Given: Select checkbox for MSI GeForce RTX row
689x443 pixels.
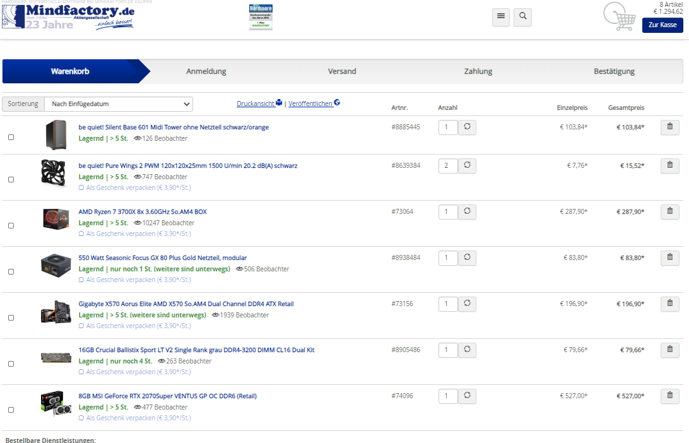Looking at the screenshot, I should (11, 410).
